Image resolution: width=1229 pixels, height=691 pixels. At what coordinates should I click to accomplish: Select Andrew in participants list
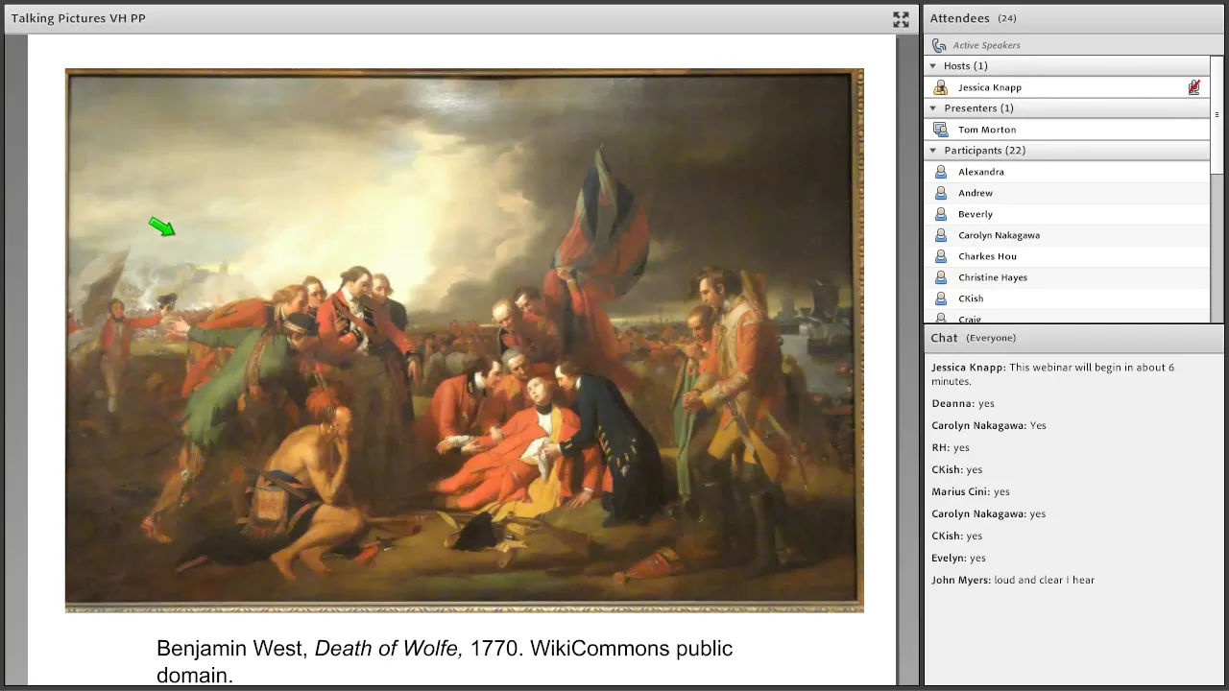coord(1067,193)
